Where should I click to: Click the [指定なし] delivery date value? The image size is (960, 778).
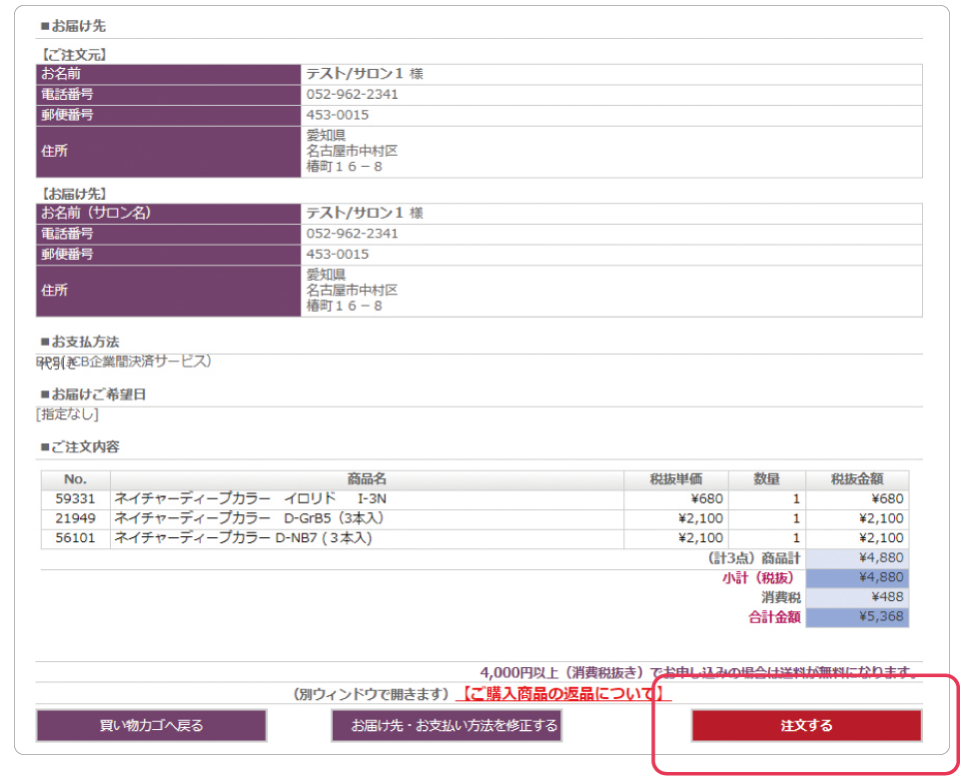67,413
